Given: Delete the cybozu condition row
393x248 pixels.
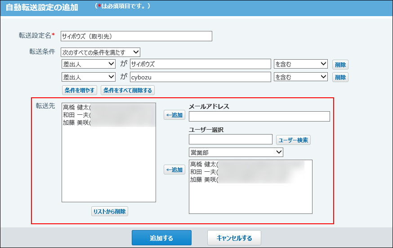Looking at the screenshot, I should [x=340, y=77].
